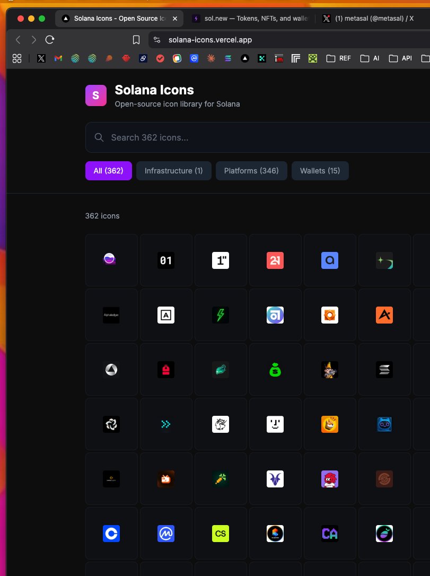Filter by Wallets (15)
430x576 pixels.
(x=320, y=171)
